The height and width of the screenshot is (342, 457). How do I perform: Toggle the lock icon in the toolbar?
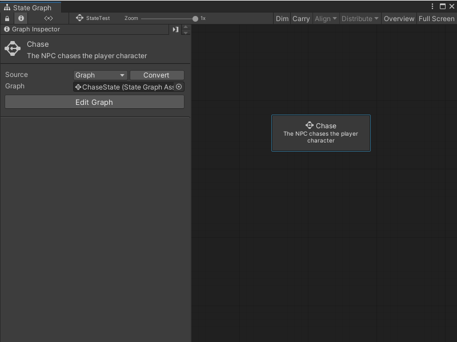[7, 18]
